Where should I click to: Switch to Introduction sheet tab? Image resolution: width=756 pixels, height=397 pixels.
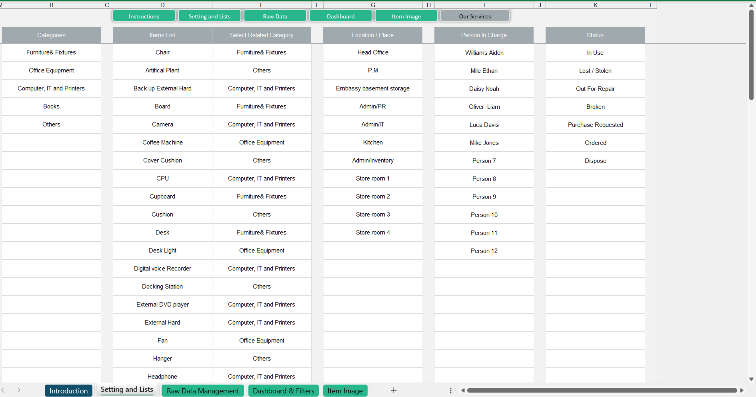point(68,391)
